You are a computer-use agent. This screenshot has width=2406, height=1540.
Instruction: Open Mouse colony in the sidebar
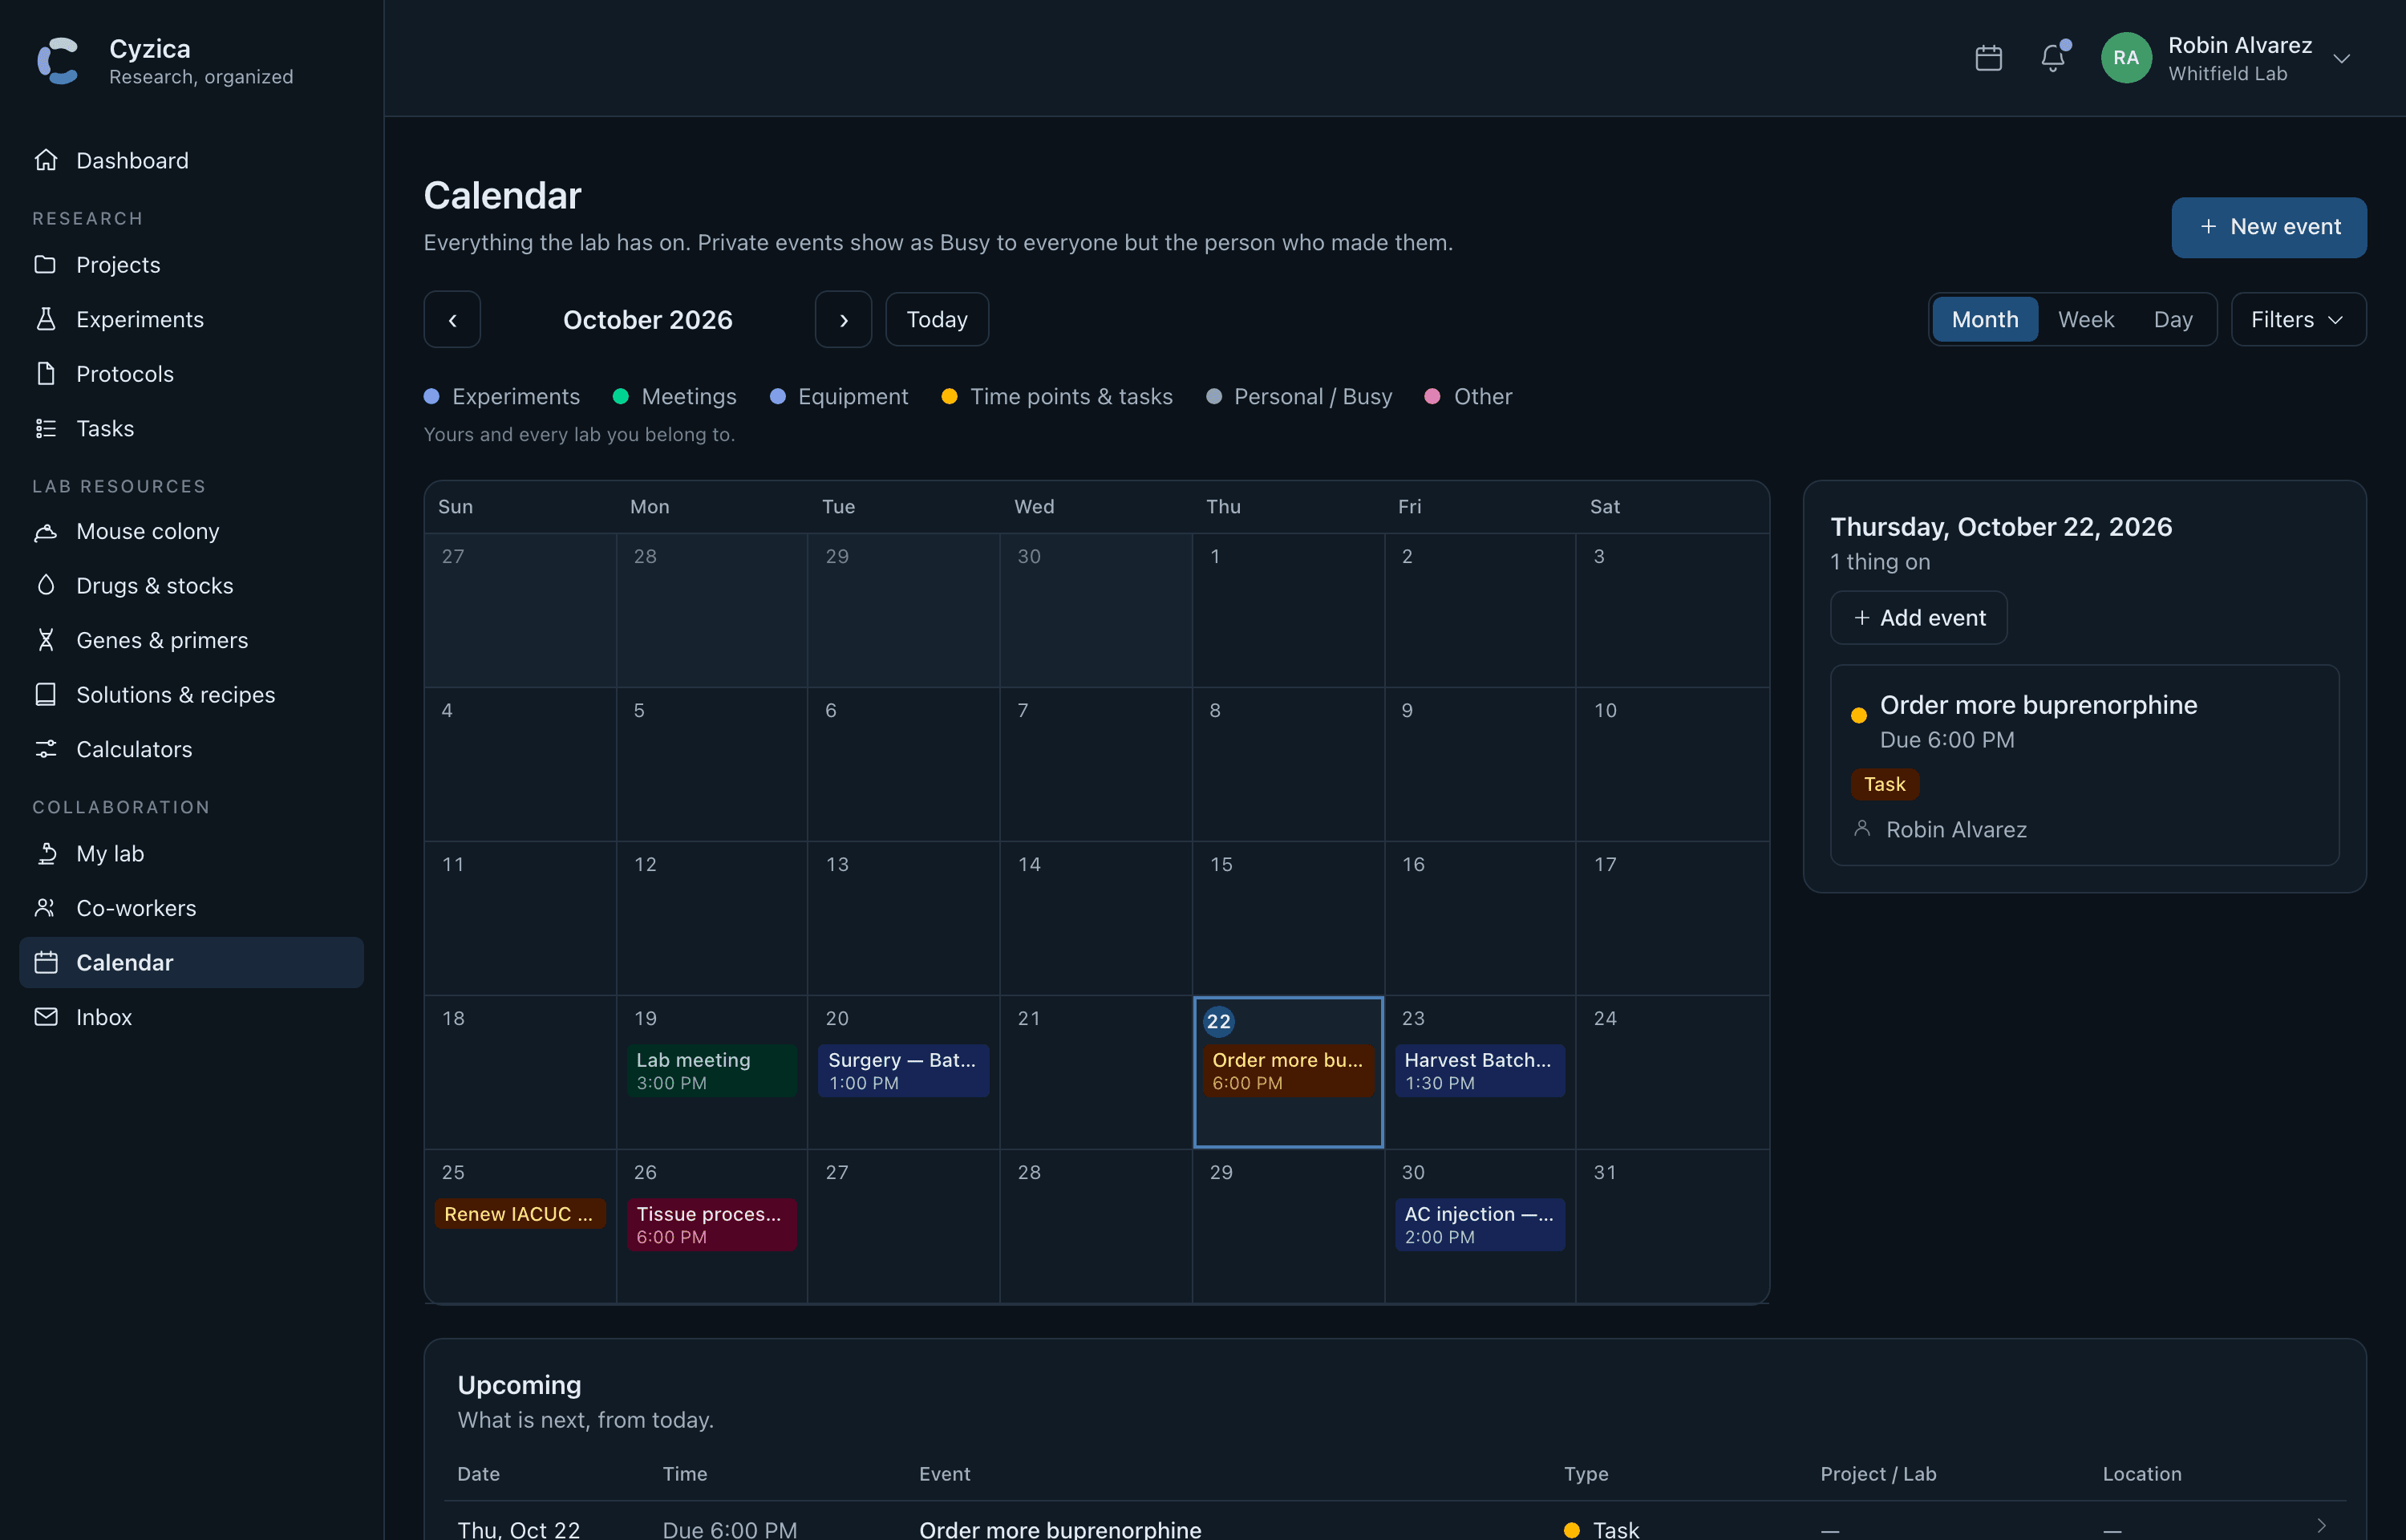(191, 531)
